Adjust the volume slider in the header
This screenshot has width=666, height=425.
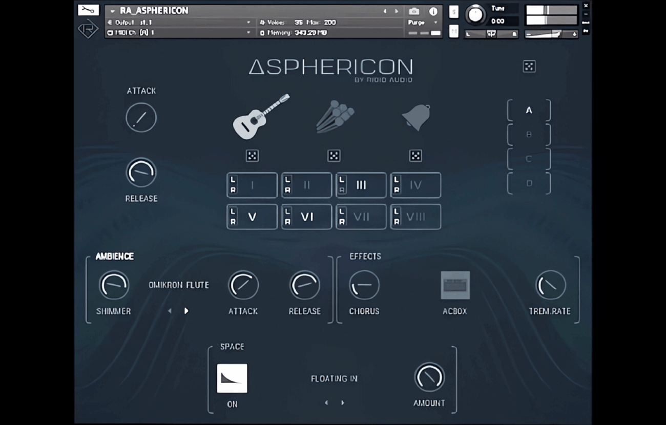pyautogui.click(x=552, y=34)
